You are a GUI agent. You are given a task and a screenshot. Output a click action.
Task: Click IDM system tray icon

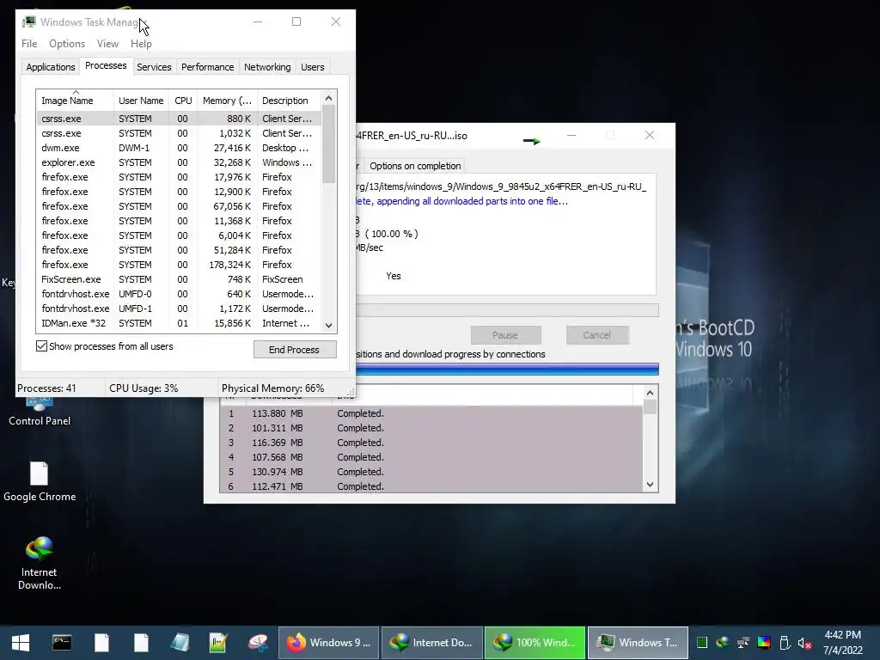pyautogui.click(x=722, y=643)
